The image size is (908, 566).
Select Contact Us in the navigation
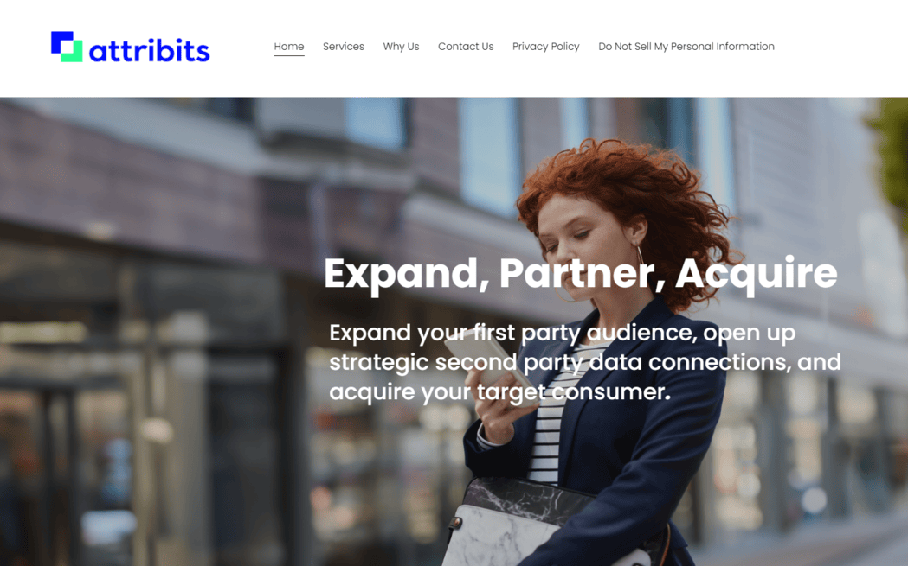(466, 47)
